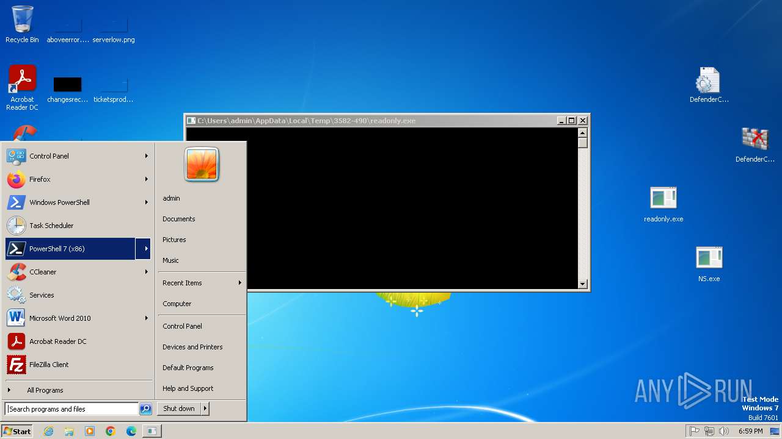Launch PowerShell 7 (x86) entry
This screenshot has width=782, height=439.
pyautogui.click(x=70, y=249)
